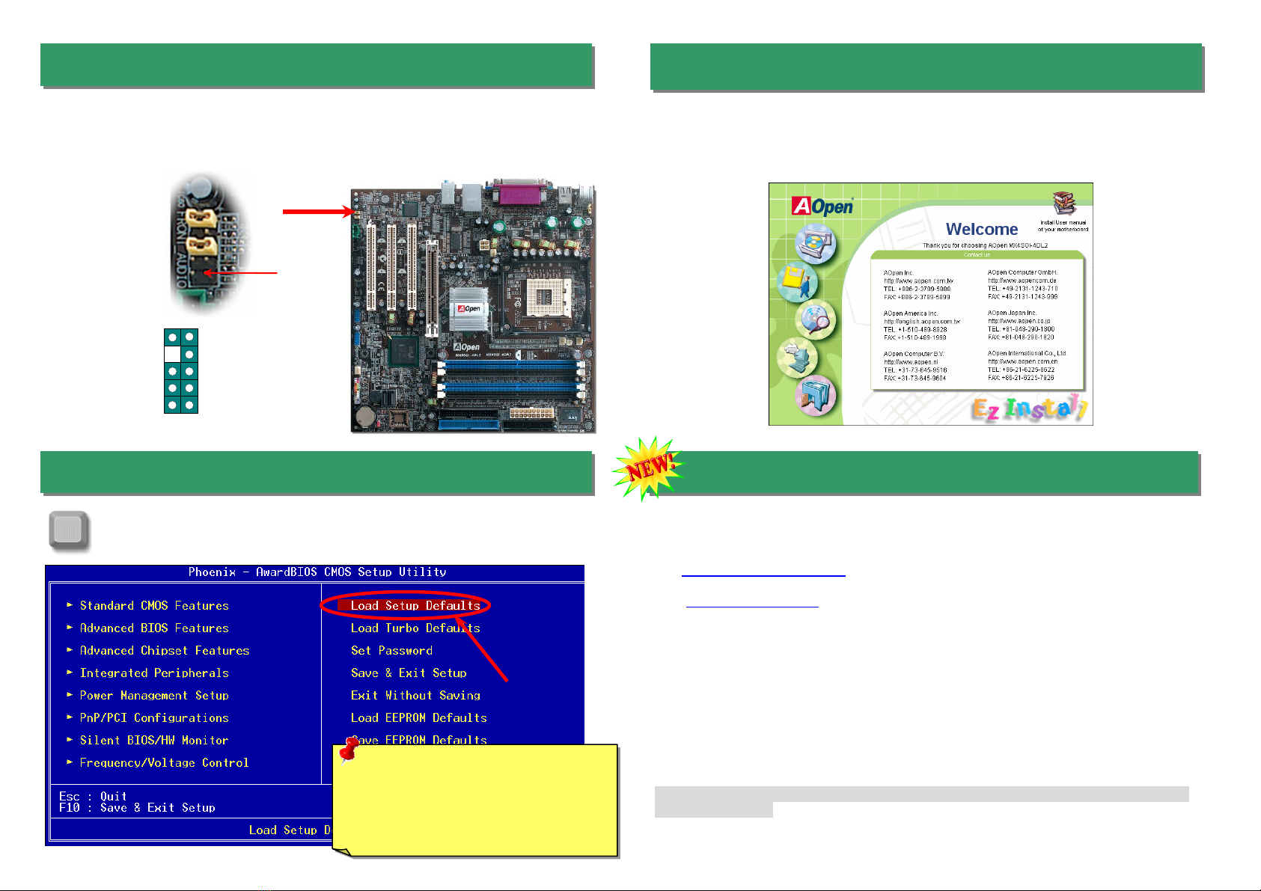
Task: Open Advanced Chipset Features
Action: tap(165, 651)
